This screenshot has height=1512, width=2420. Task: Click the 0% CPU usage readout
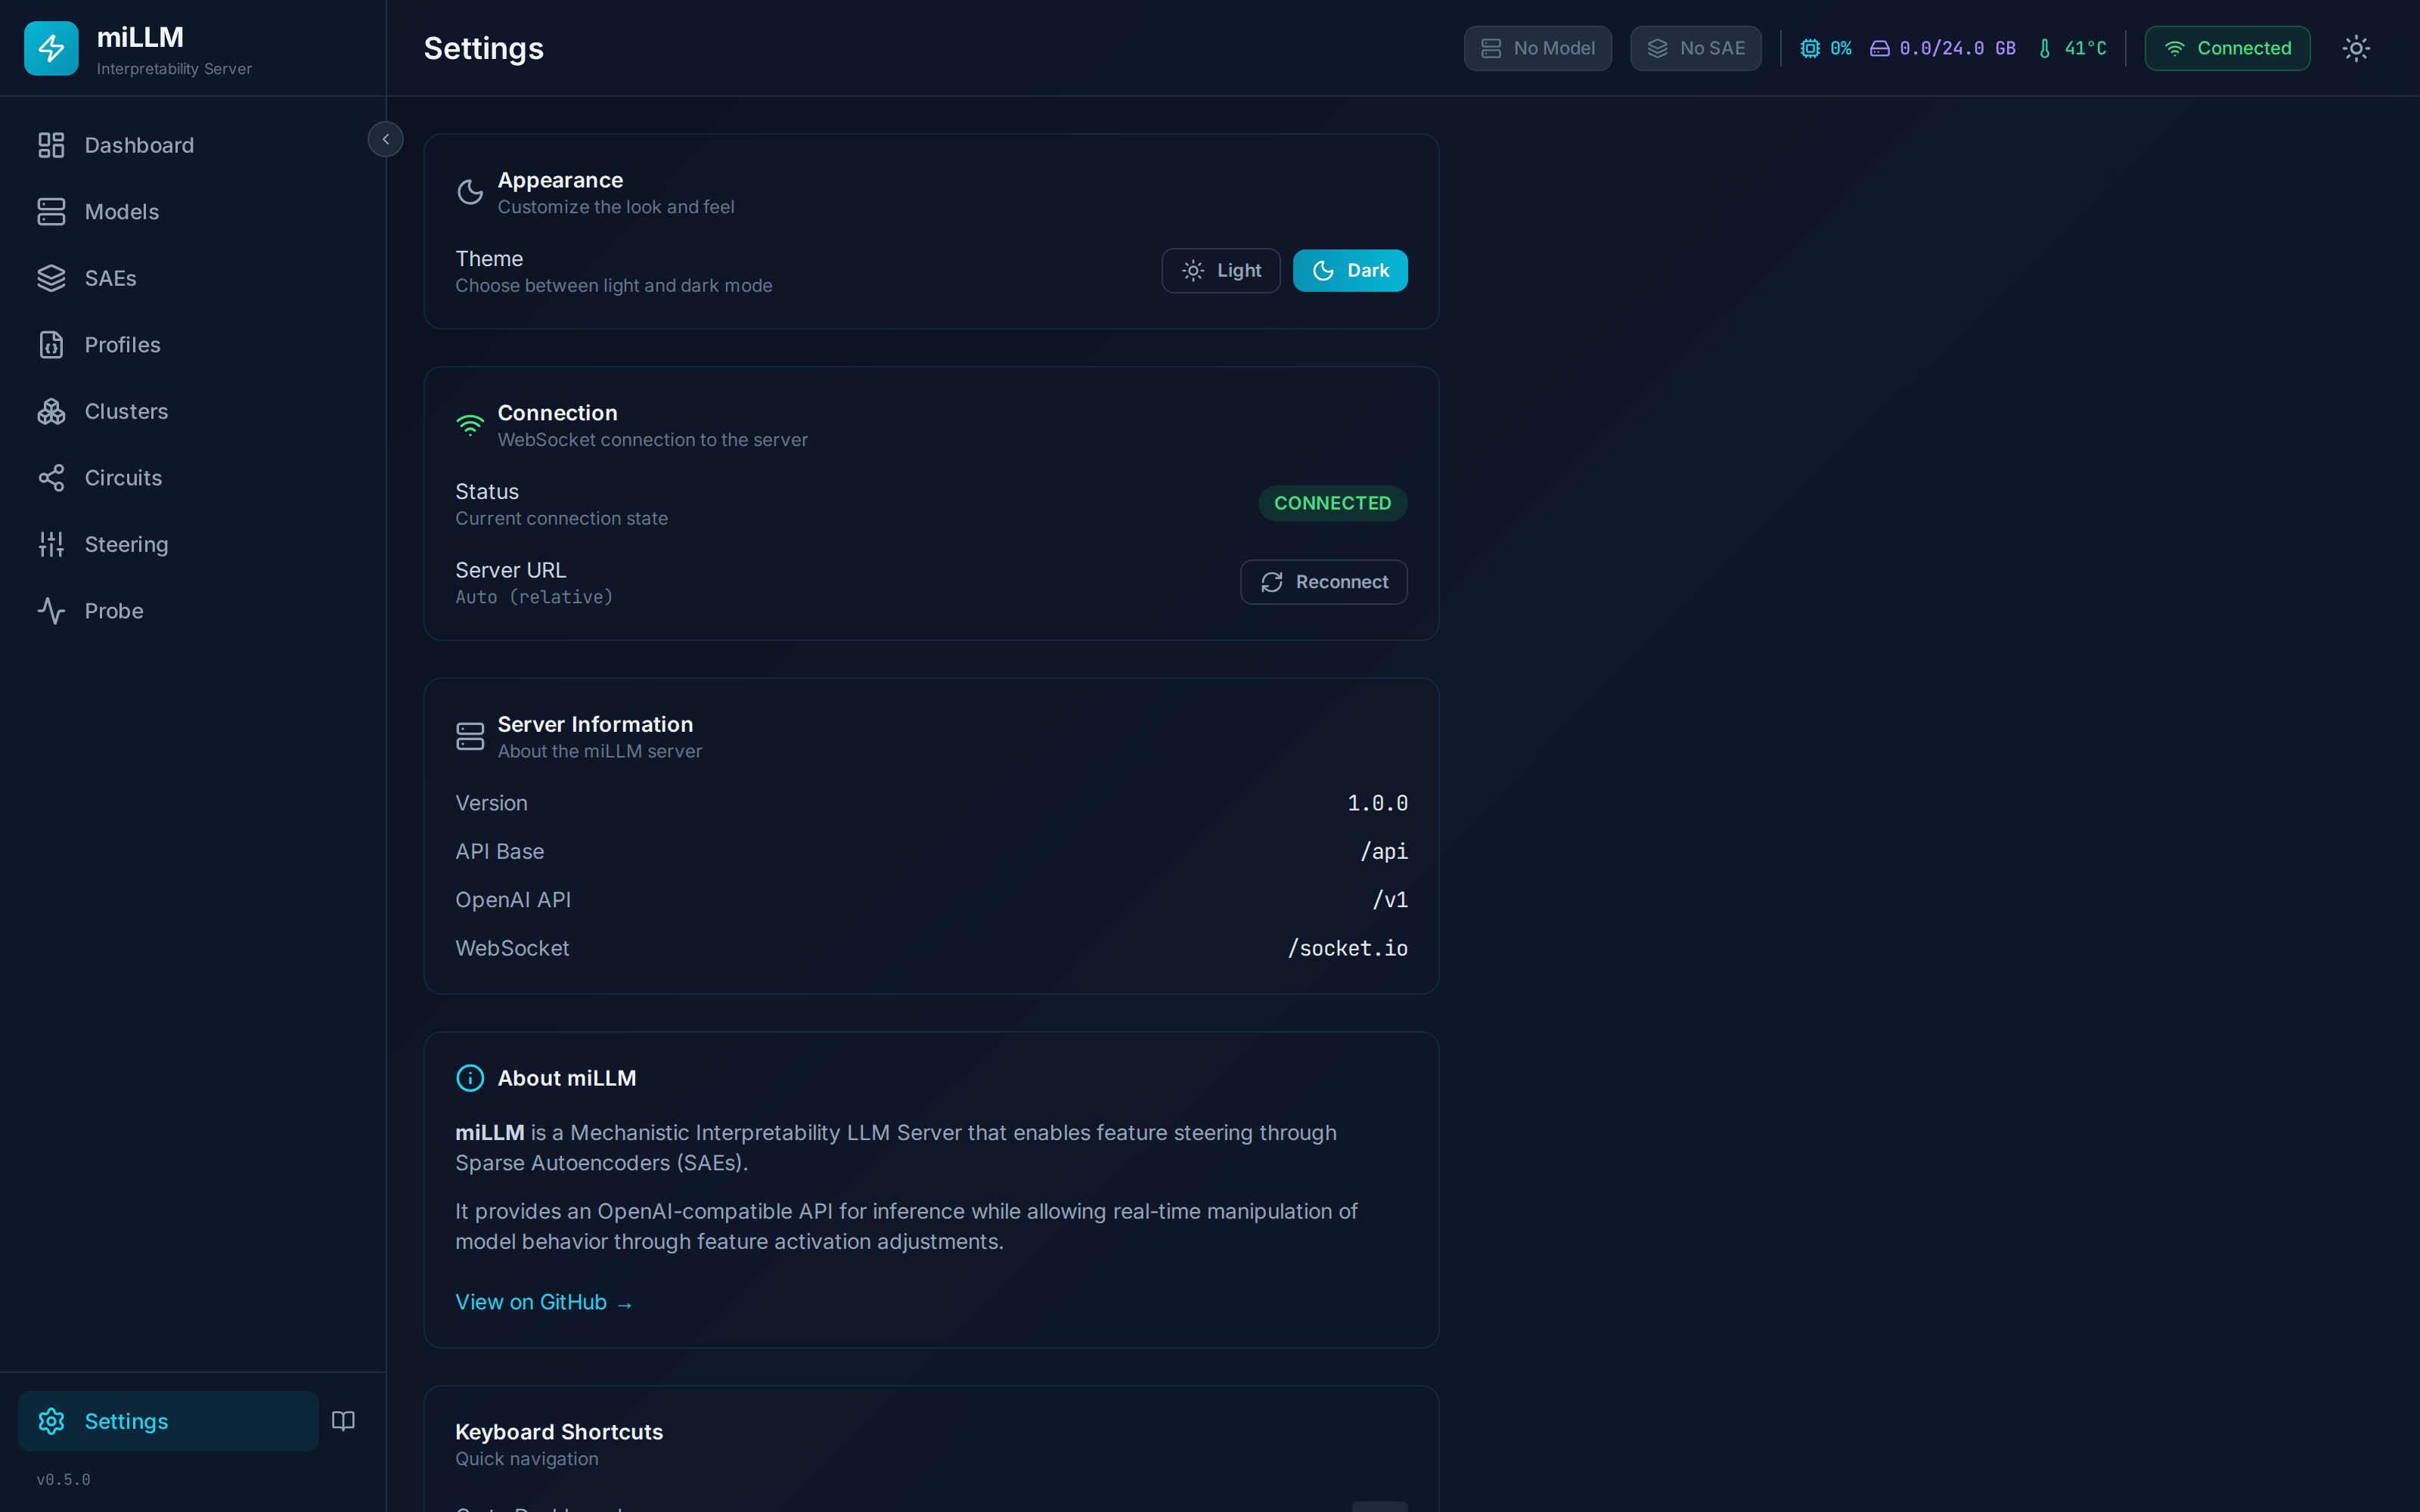[1841, 48]
